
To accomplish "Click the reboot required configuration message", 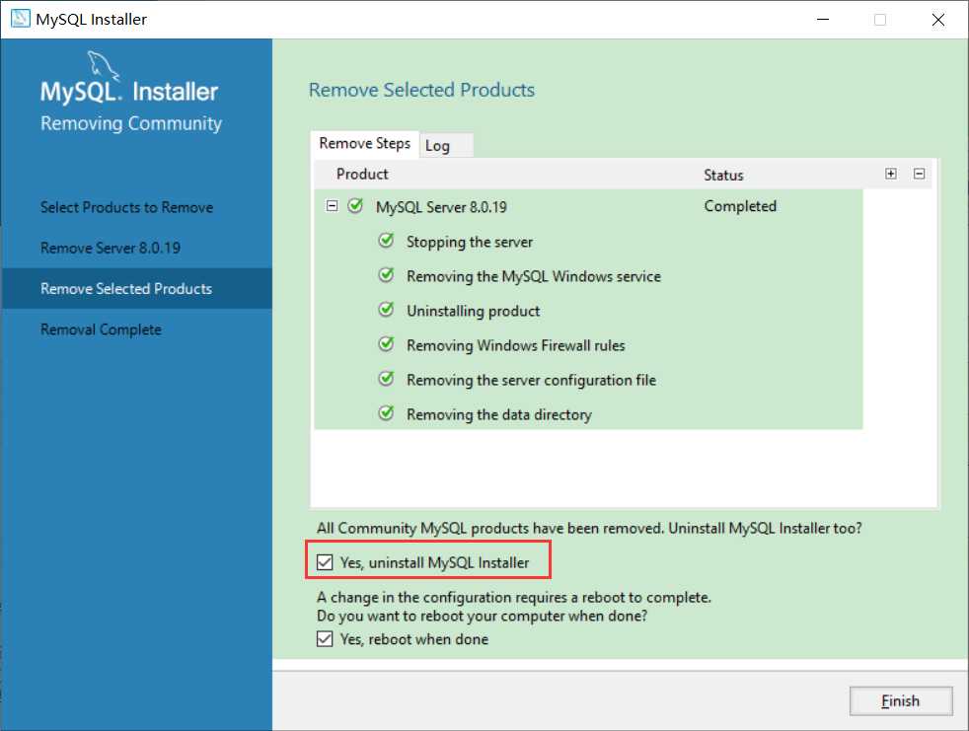I will point(514,607).
